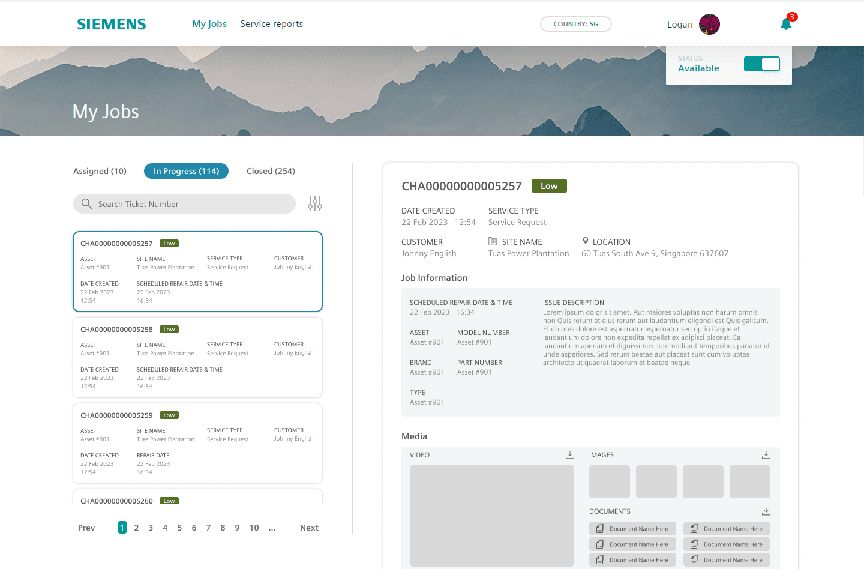
Task: Download all images
Action: click(766, 455)
